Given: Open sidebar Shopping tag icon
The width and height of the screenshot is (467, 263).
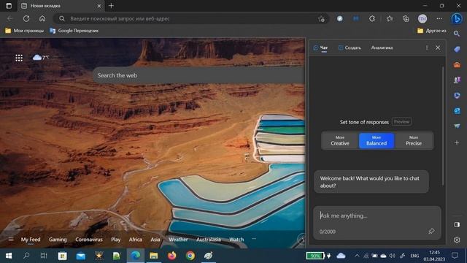Looking at the screenshot, I should point(457,49).
